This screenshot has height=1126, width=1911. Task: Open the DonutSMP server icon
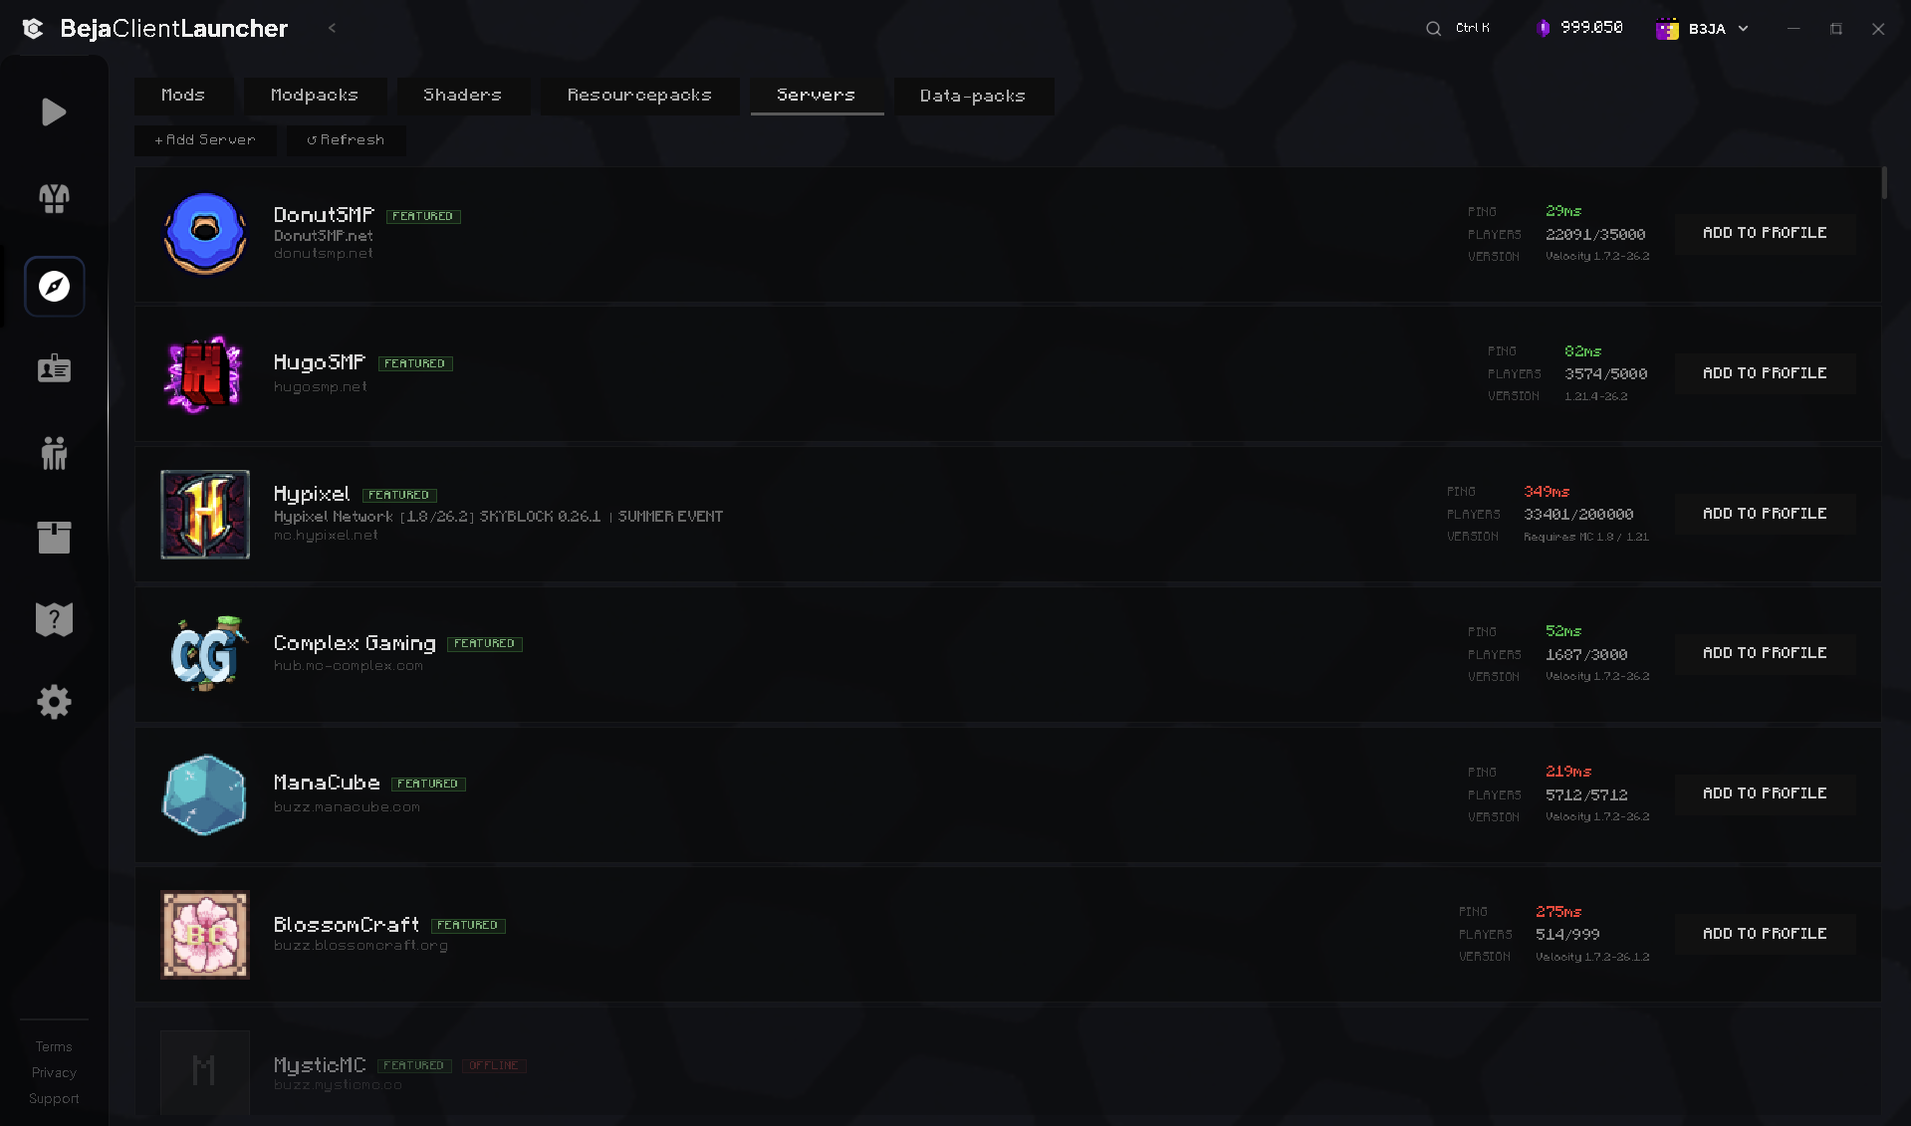coord(205,233)
